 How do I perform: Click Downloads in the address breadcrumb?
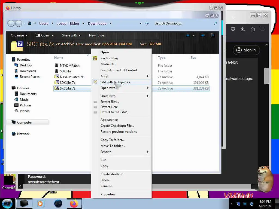97,23
